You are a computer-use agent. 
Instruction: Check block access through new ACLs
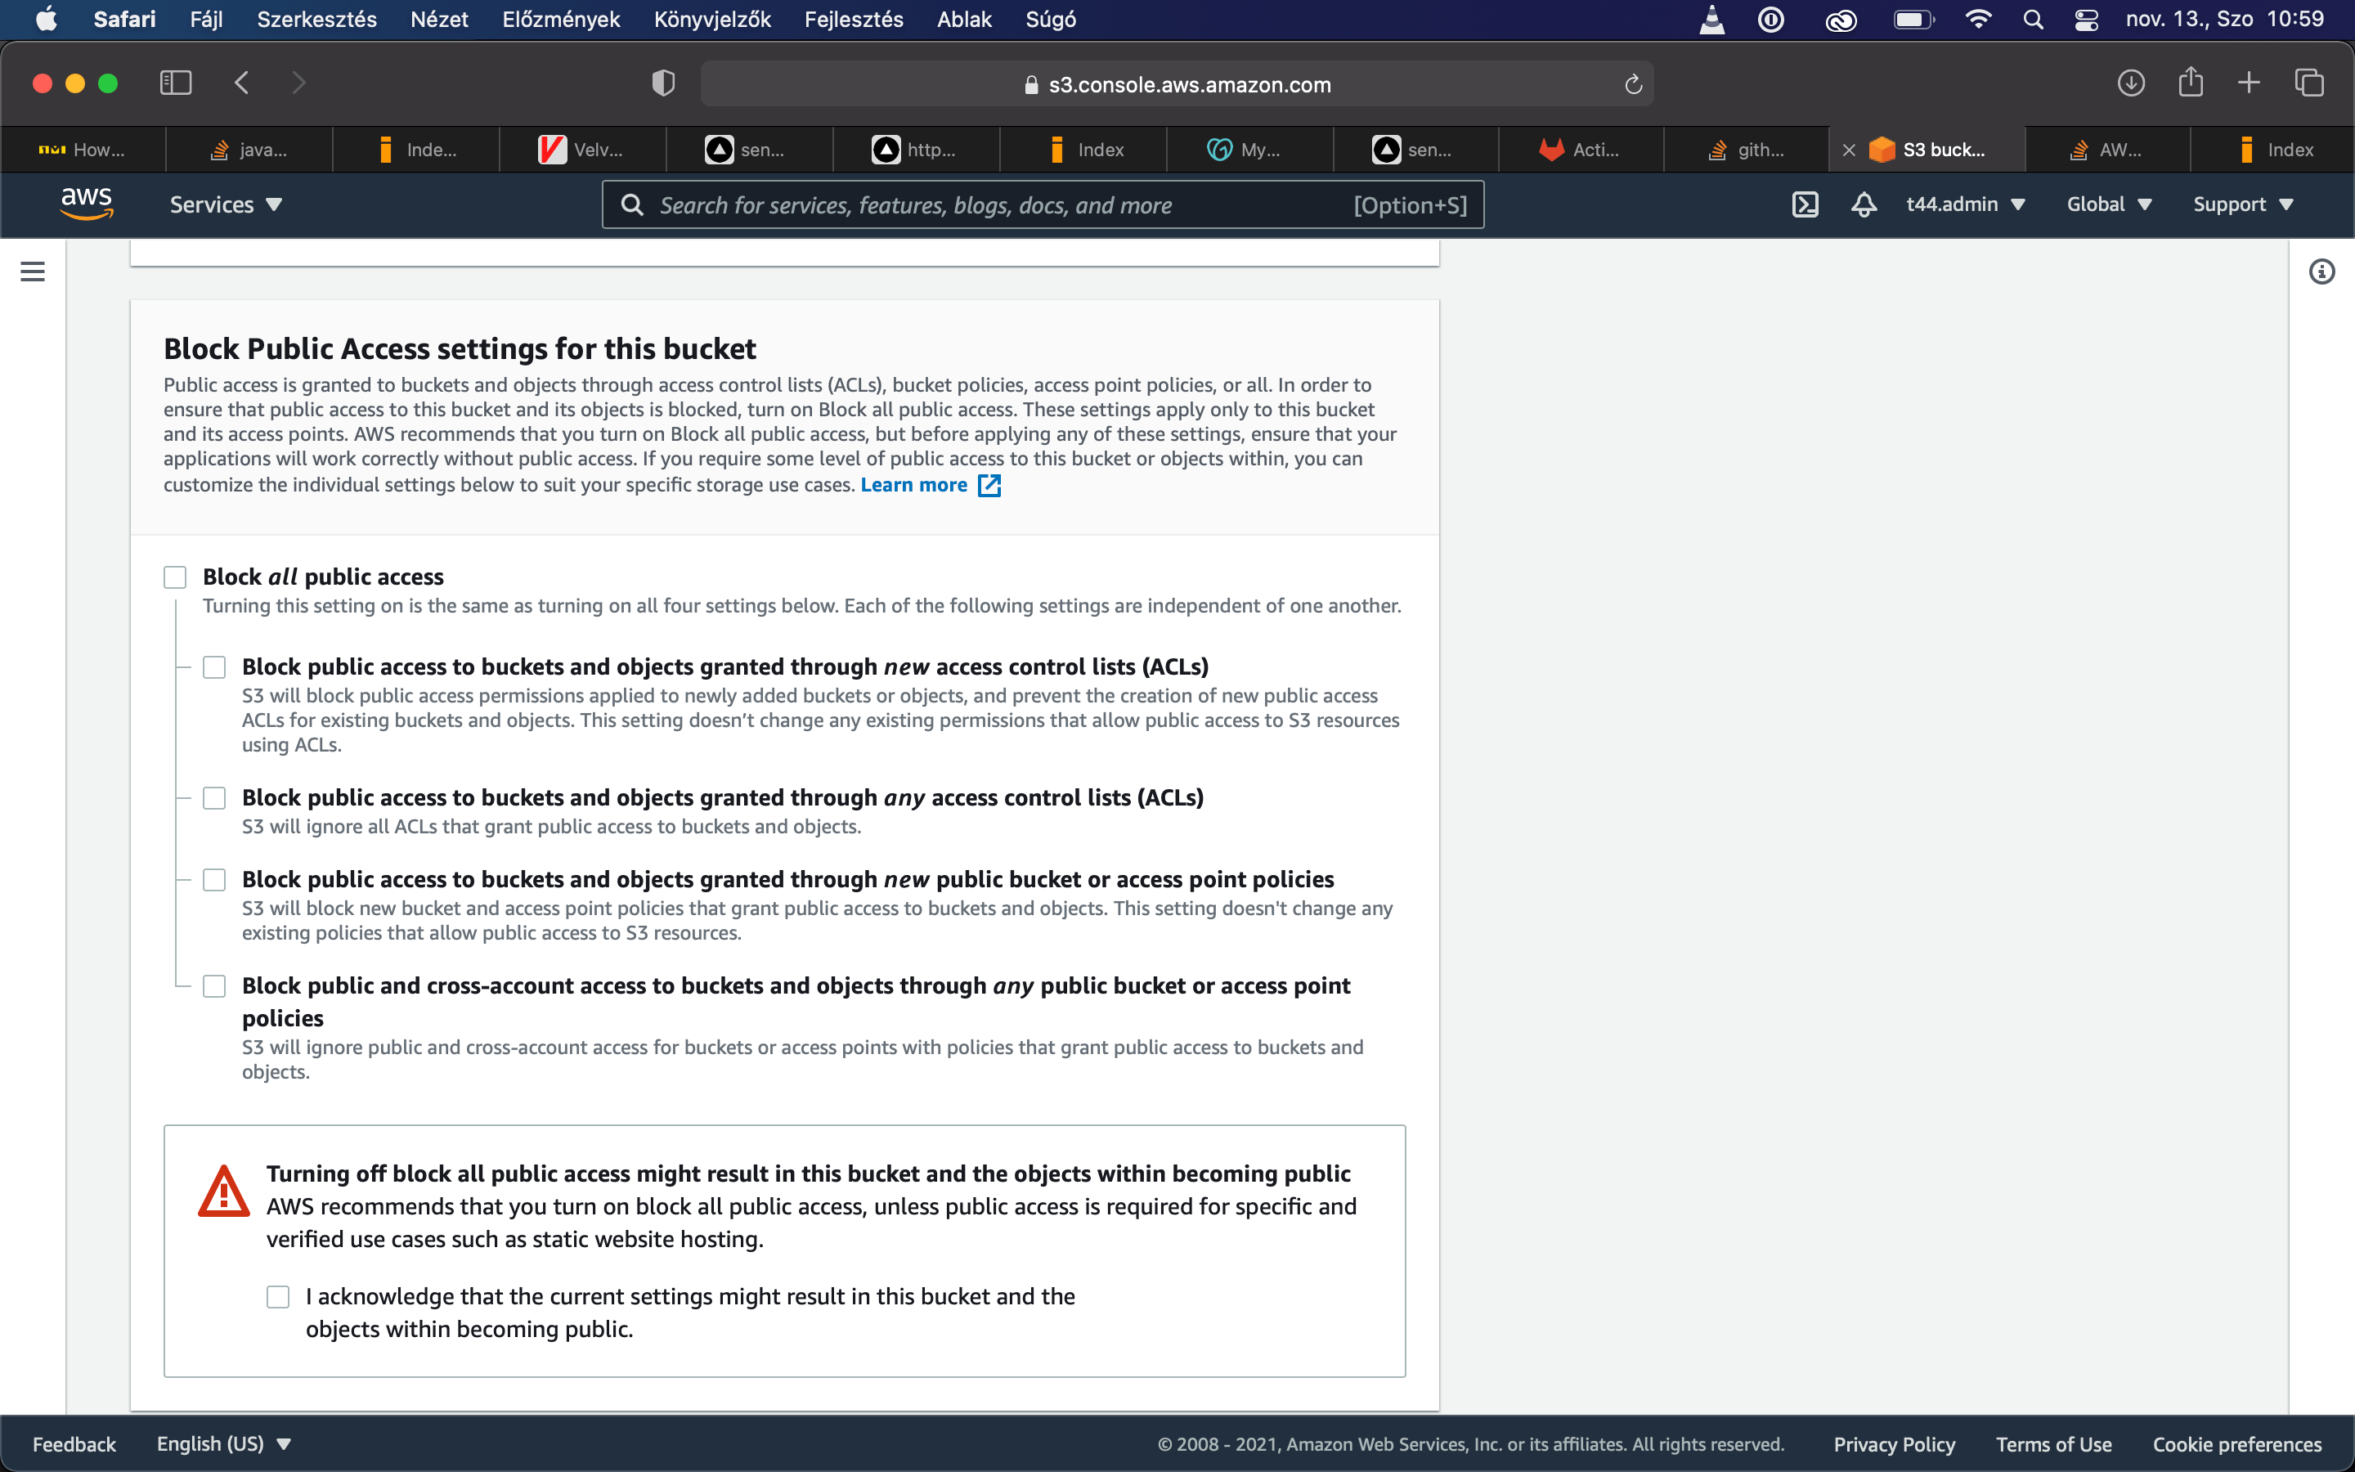coord(214,666)
